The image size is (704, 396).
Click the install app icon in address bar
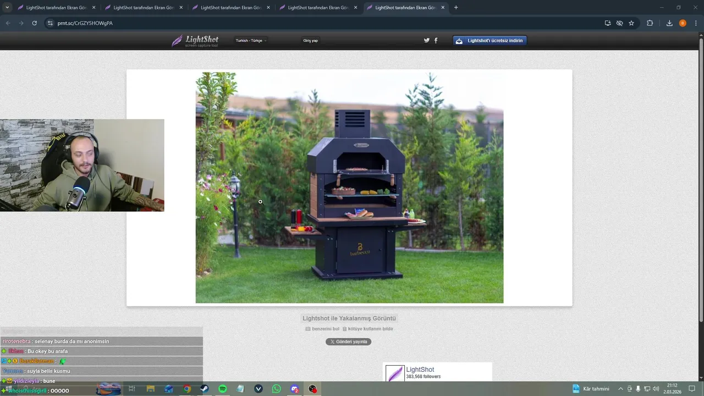(608, 23)
